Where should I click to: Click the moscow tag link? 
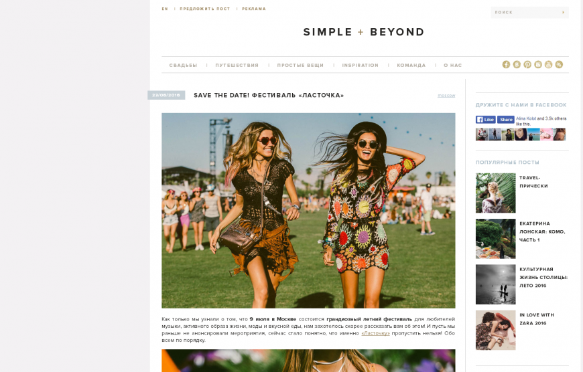pos(446,96)
